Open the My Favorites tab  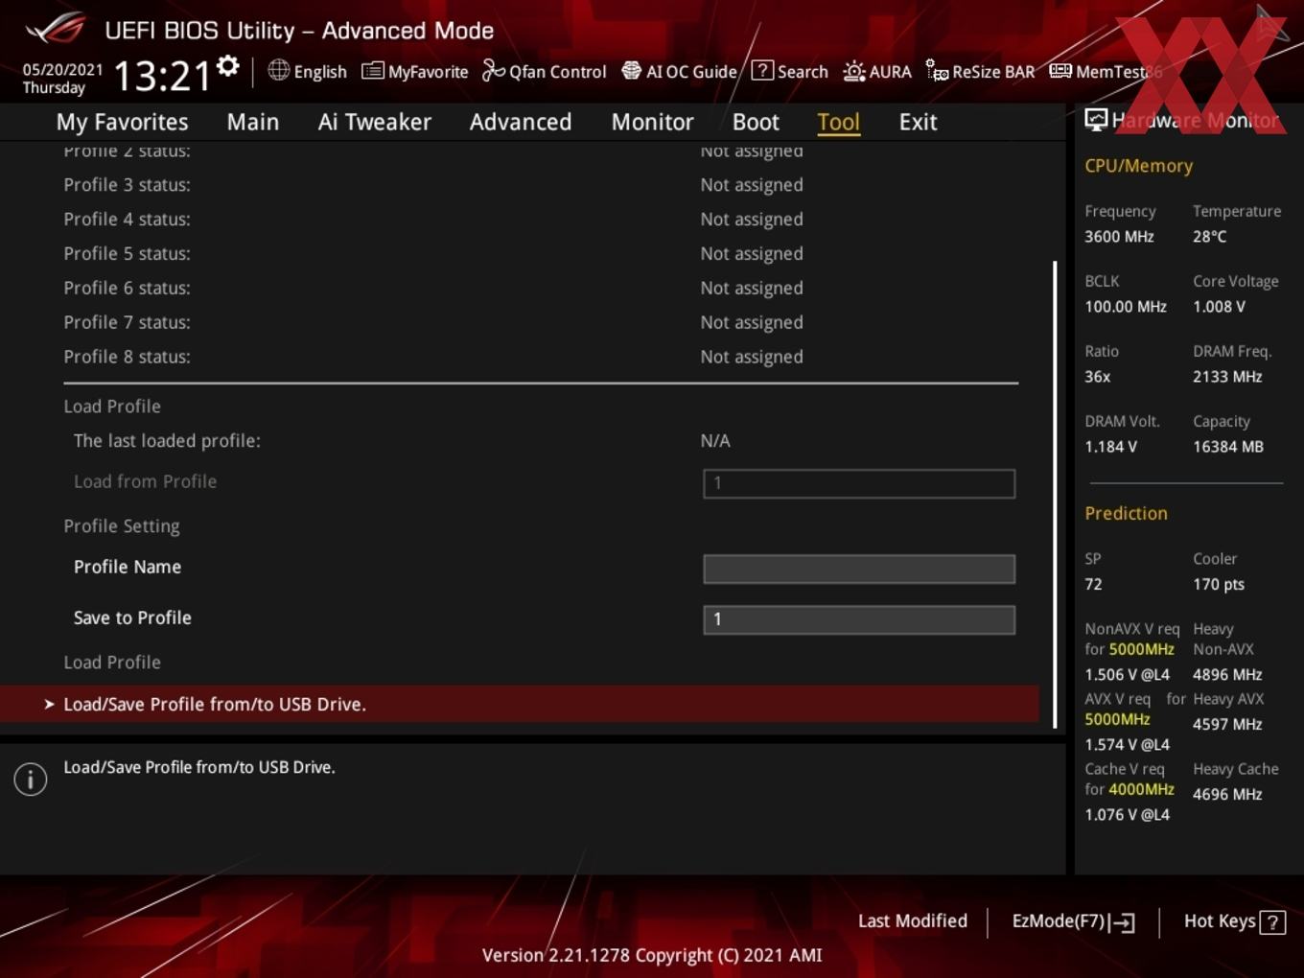[x=122, y=122]
